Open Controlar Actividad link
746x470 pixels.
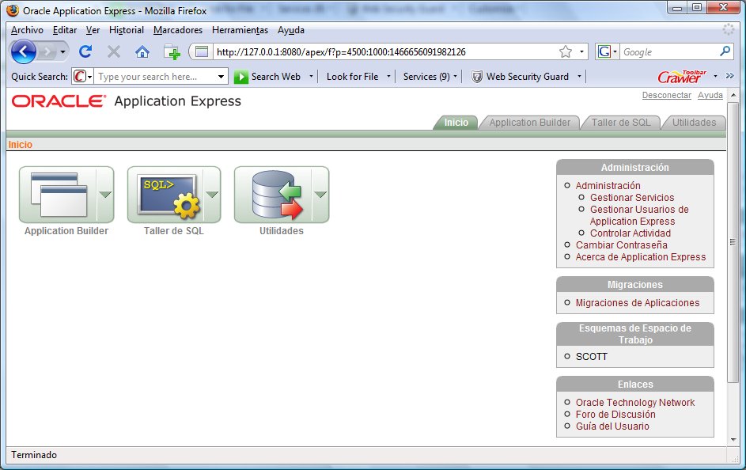[631, 233]
